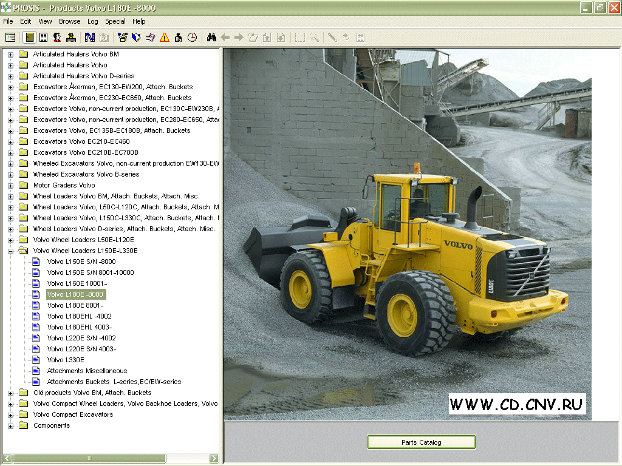Expand Old products Volvo BM node
622x466 pixels.
pyautogui.click(x=11, y=393)
